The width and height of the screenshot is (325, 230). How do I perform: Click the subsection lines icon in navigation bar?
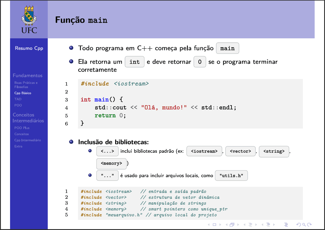(x=251, y=225)
